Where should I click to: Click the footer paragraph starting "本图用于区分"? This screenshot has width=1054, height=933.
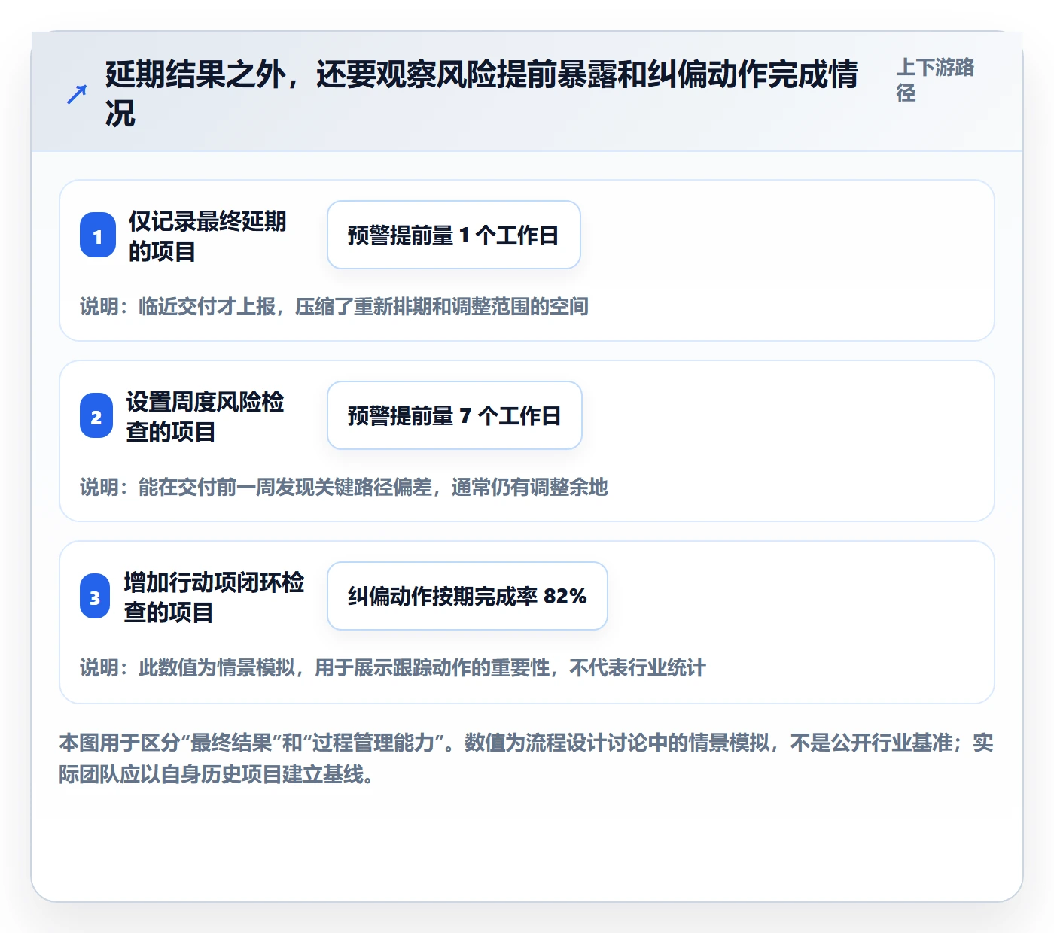click(x=526, y=758)
